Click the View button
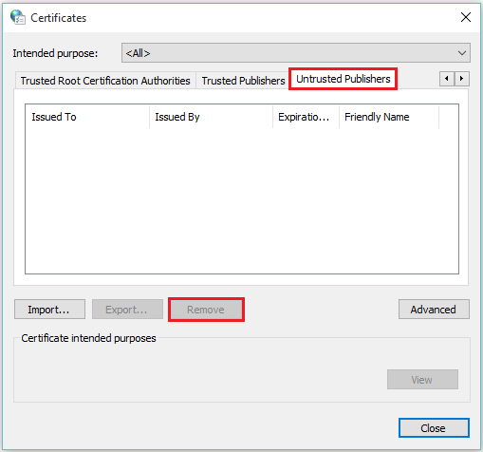The height and width of the screenshot is (452, 483). pyautogui.click(x=422, y=379)
